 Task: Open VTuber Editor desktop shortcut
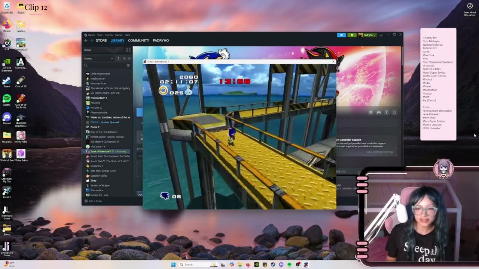pos(21,155)
